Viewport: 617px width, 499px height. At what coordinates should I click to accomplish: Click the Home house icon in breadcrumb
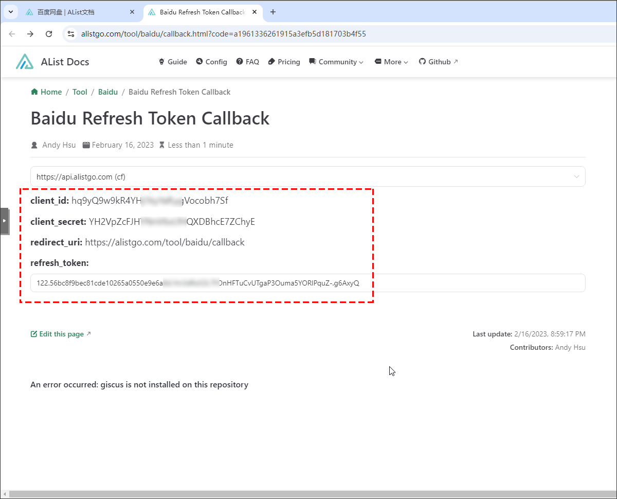tap(34, 92)
